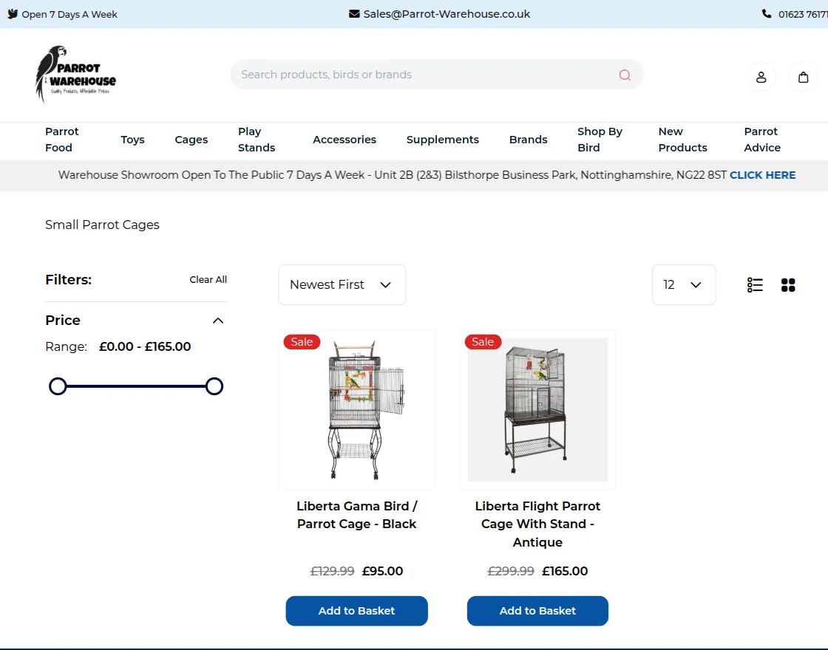The height and width of the screenshot is (650, 828).
Task: Switch to list view layout
Action: 755,285
